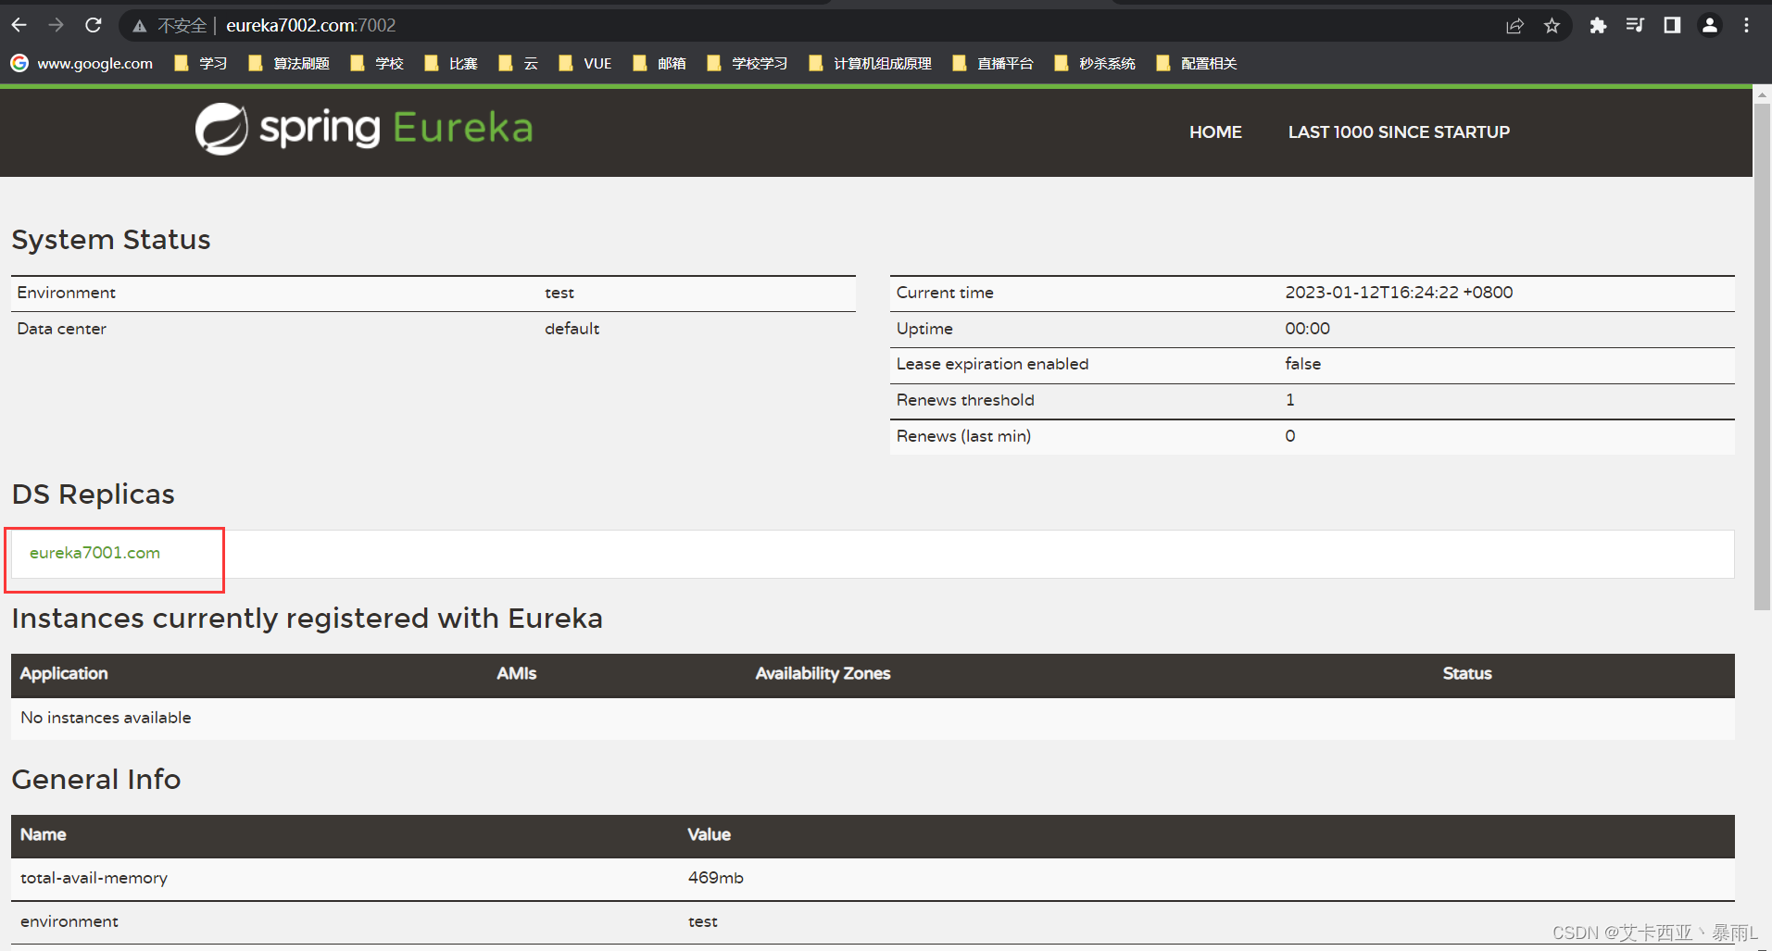The height and width of the screenshot is (951, 1772).
Task: Click the General Info Name column header
Action: (x=44, y=834)
